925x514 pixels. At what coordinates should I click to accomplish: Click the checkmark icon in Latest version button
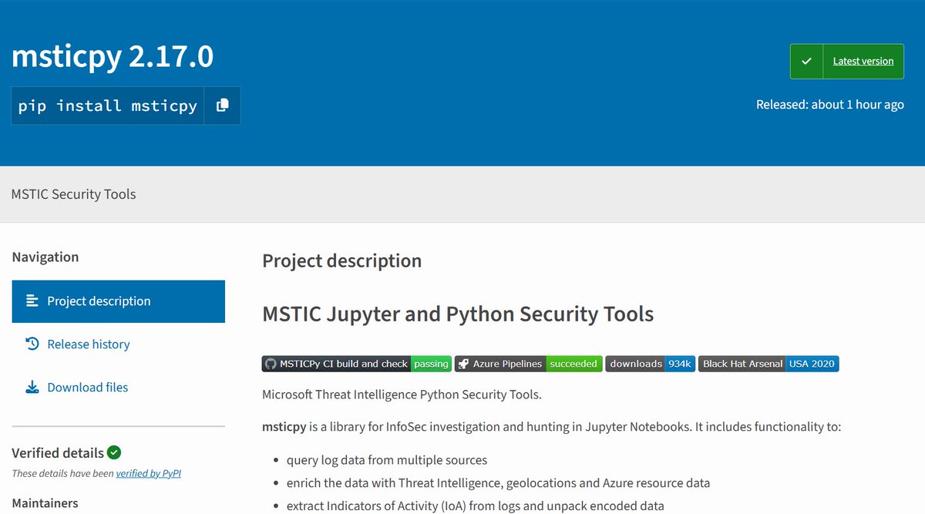806,61
